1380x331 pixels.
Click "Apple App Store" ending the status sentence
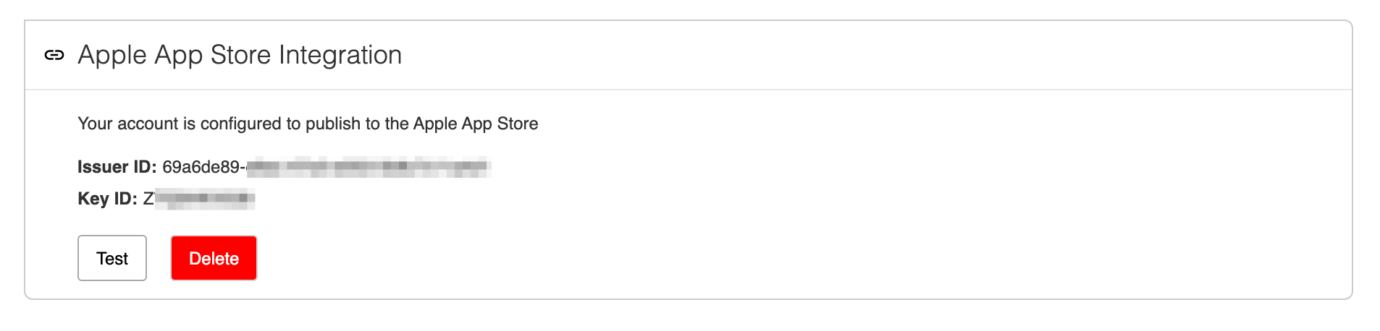click(476, 124)
